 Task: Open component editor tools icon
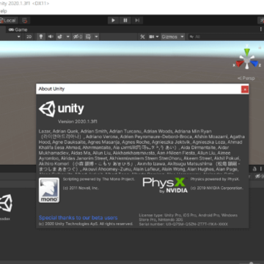pyautogui.click(x=142, y=37)
